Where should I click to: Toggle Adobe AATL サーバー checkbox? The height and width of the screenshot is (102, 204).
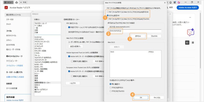(69, 57)
